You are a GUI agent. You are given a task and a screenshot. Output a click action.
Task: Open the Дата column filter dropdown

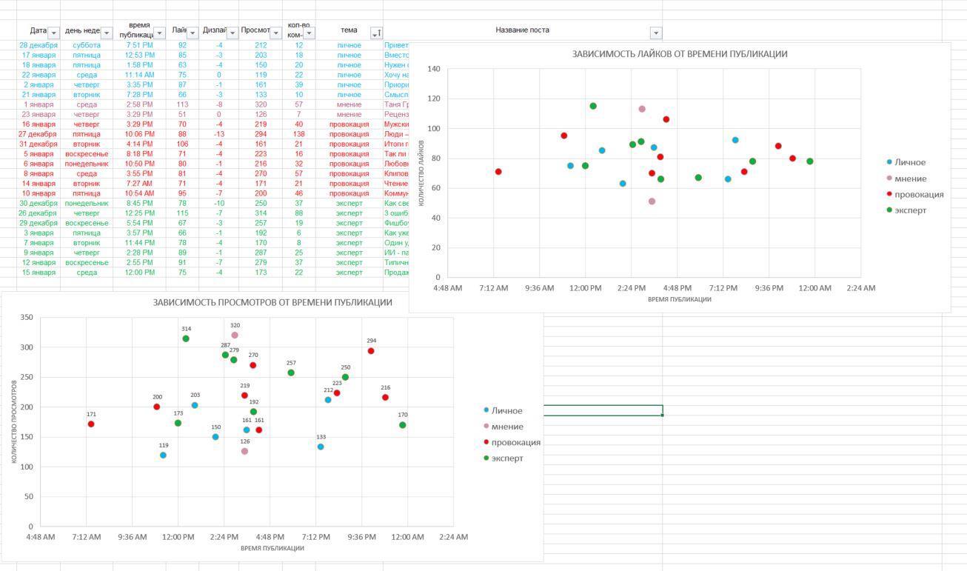point(53,33)
